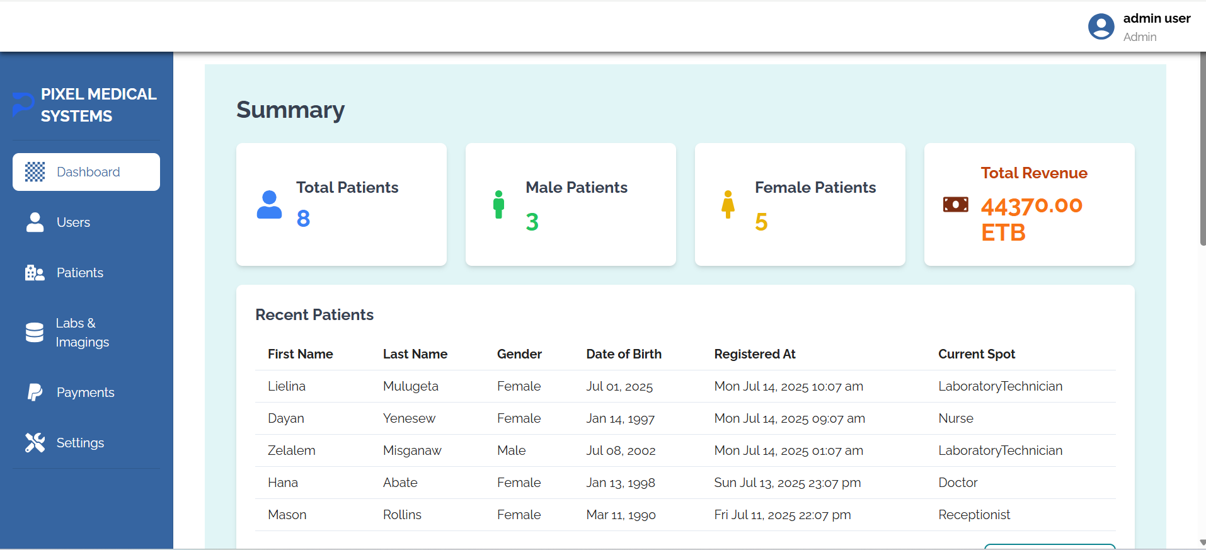Click the Labs & Imagings database icon
The height and width of the screenshot is (550, 1206).
[x=35, y=333]
